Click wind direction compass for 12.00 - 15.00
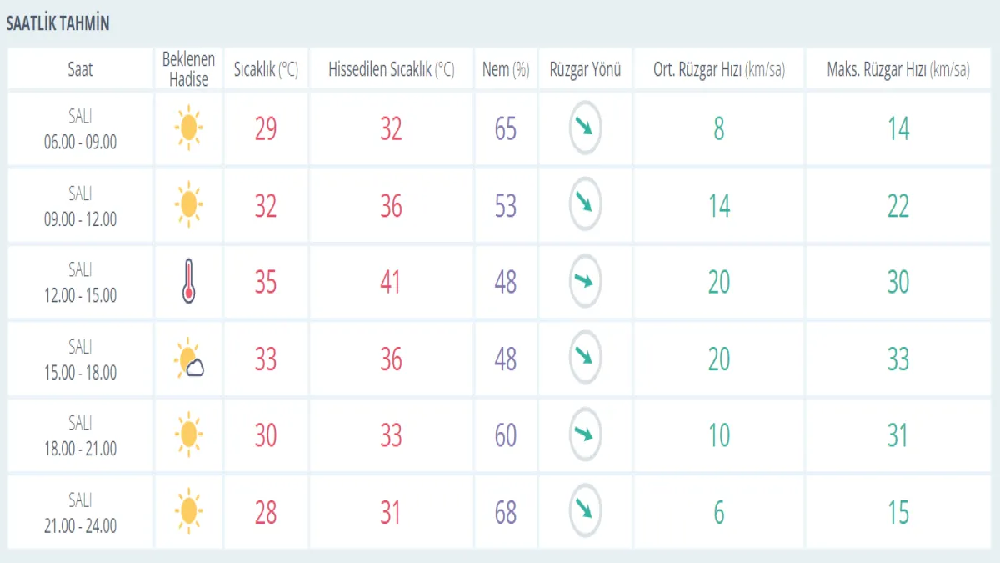The width and height of the screenshot is (1000, 563). click(x=585, y=282)
